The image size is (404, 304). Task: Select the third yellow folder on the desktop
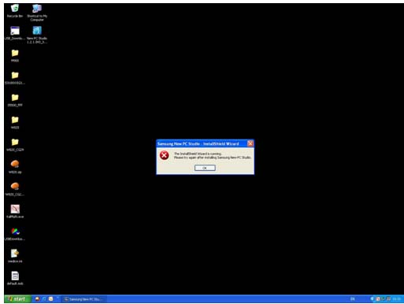pyautogui.click(x=15, y=100)
